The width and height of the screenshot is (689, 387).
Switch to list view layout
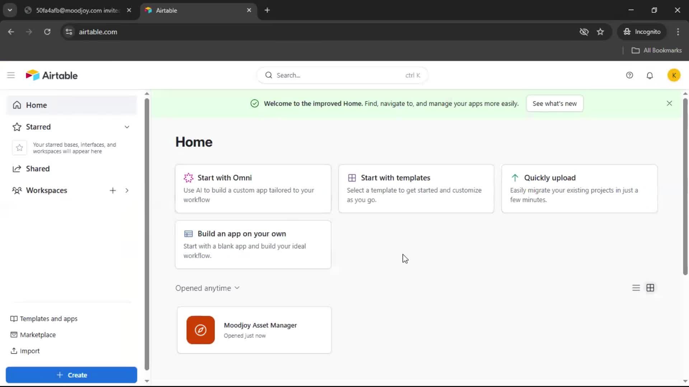click(636, 288)
